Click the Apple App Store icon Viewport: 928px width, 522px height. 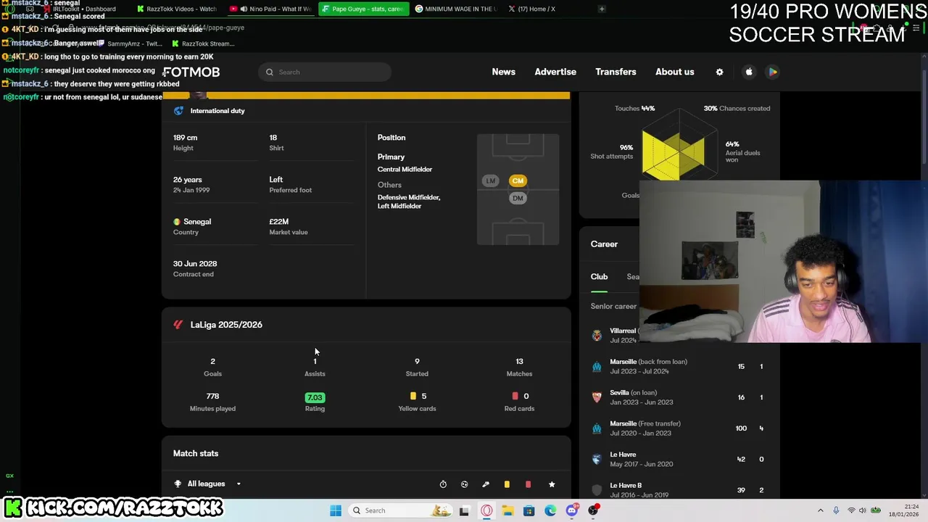pyautogui.click(x=749, y=72)
